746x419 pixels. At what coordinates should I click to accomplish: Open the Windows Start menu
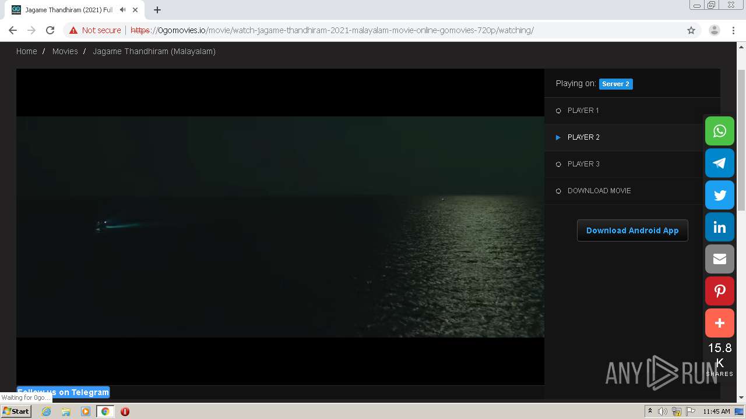pyautogui.click(x=16, y=411)
